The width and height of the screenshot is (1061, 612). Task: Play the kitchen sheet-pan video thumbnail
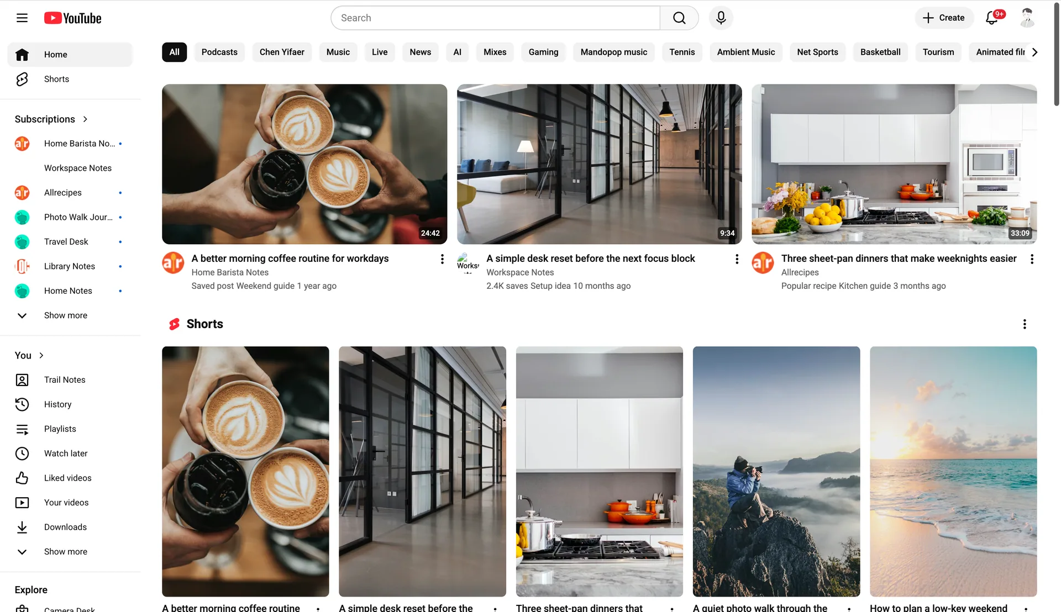click(894, 164)
